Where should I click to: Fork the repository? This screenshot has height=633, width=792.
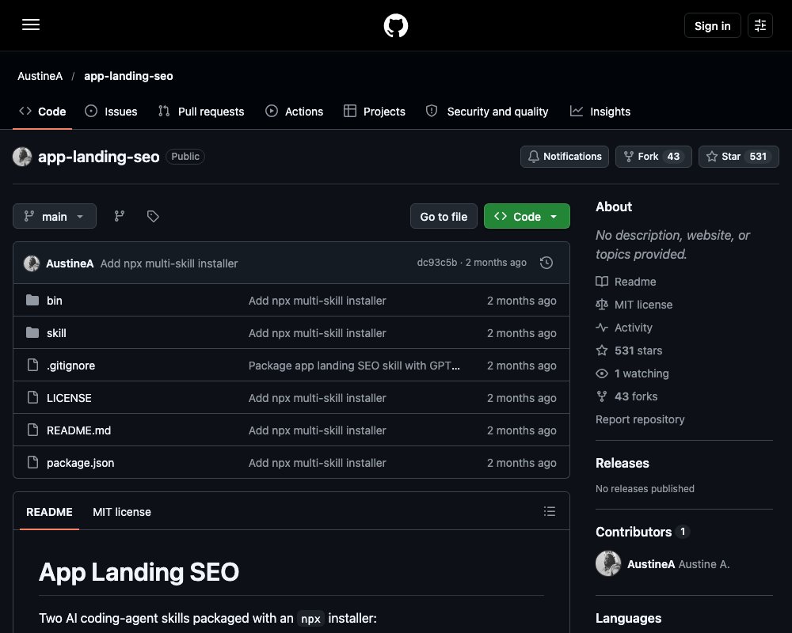pos(653,157)
